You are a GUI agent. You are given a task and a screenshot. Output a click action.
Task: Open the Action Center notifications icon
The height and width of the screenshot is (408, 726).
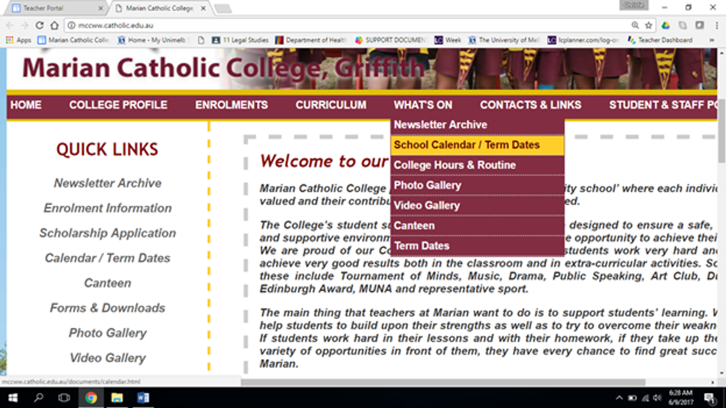[x=710, y=398]
